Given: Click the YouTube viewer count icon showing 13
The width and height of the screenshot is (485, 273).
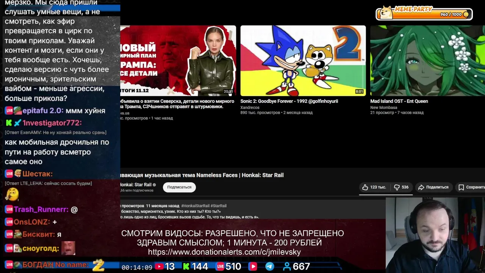Looking at the screenshot, I should click(160, 267).
